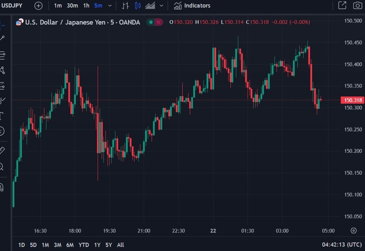Add a symbol with the plus-circle icon
This screenshot has width=365, height=251.
pos(39,6)
